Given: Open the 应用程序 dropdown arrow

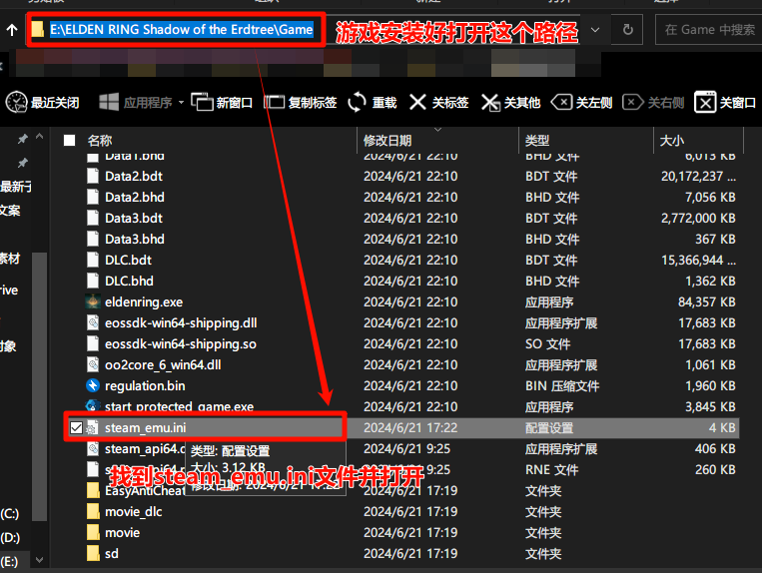Looking at the screenshot, I should (x=182, y=103).
